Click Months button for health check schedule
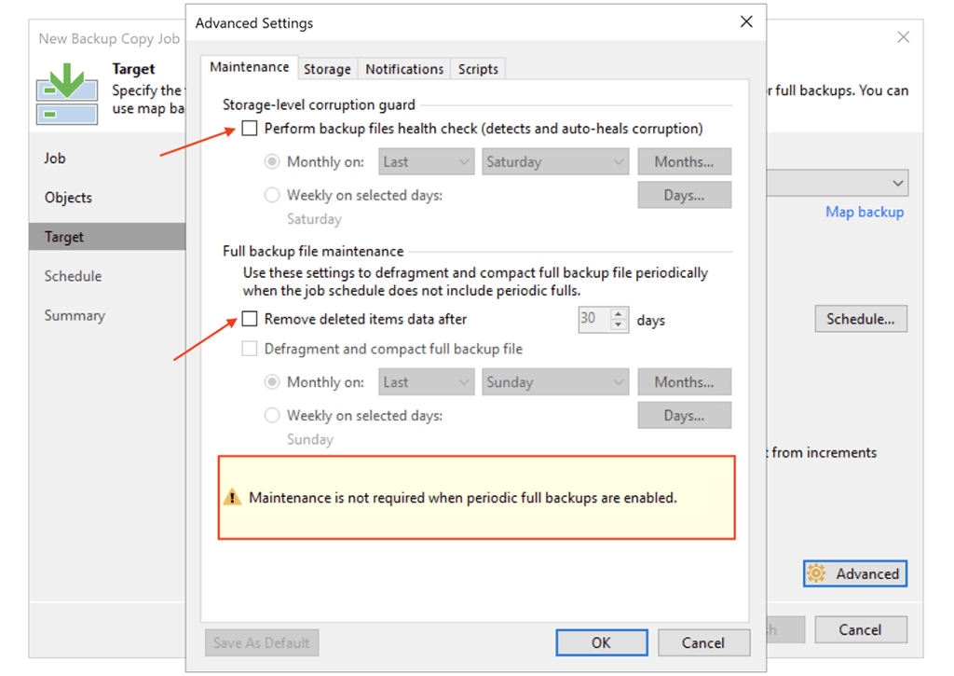This screenshot has width=954, height=676. [x=685, y=162]
